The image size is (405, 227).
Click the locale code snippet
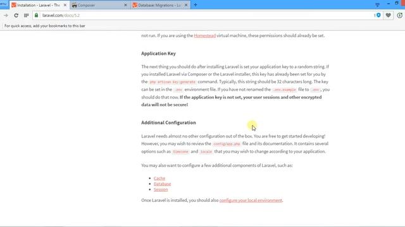(x=206, y=151)
